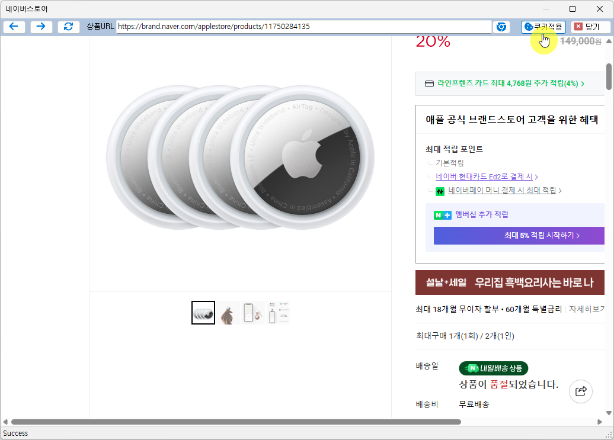Click the 무료배송 shipping fee value
The height and width of the screenshot is (440, 614).
[474, 404]
